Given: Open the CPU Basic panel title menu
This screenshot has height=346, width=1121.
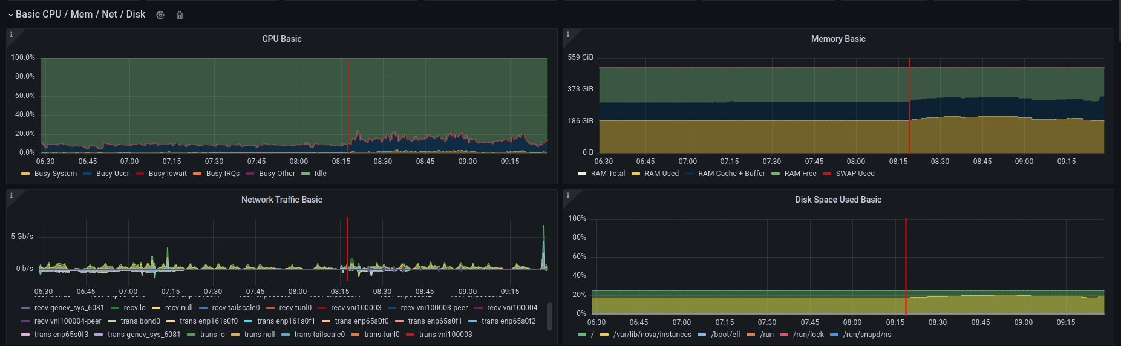Looking at the screenshot, I should point(281,39).
